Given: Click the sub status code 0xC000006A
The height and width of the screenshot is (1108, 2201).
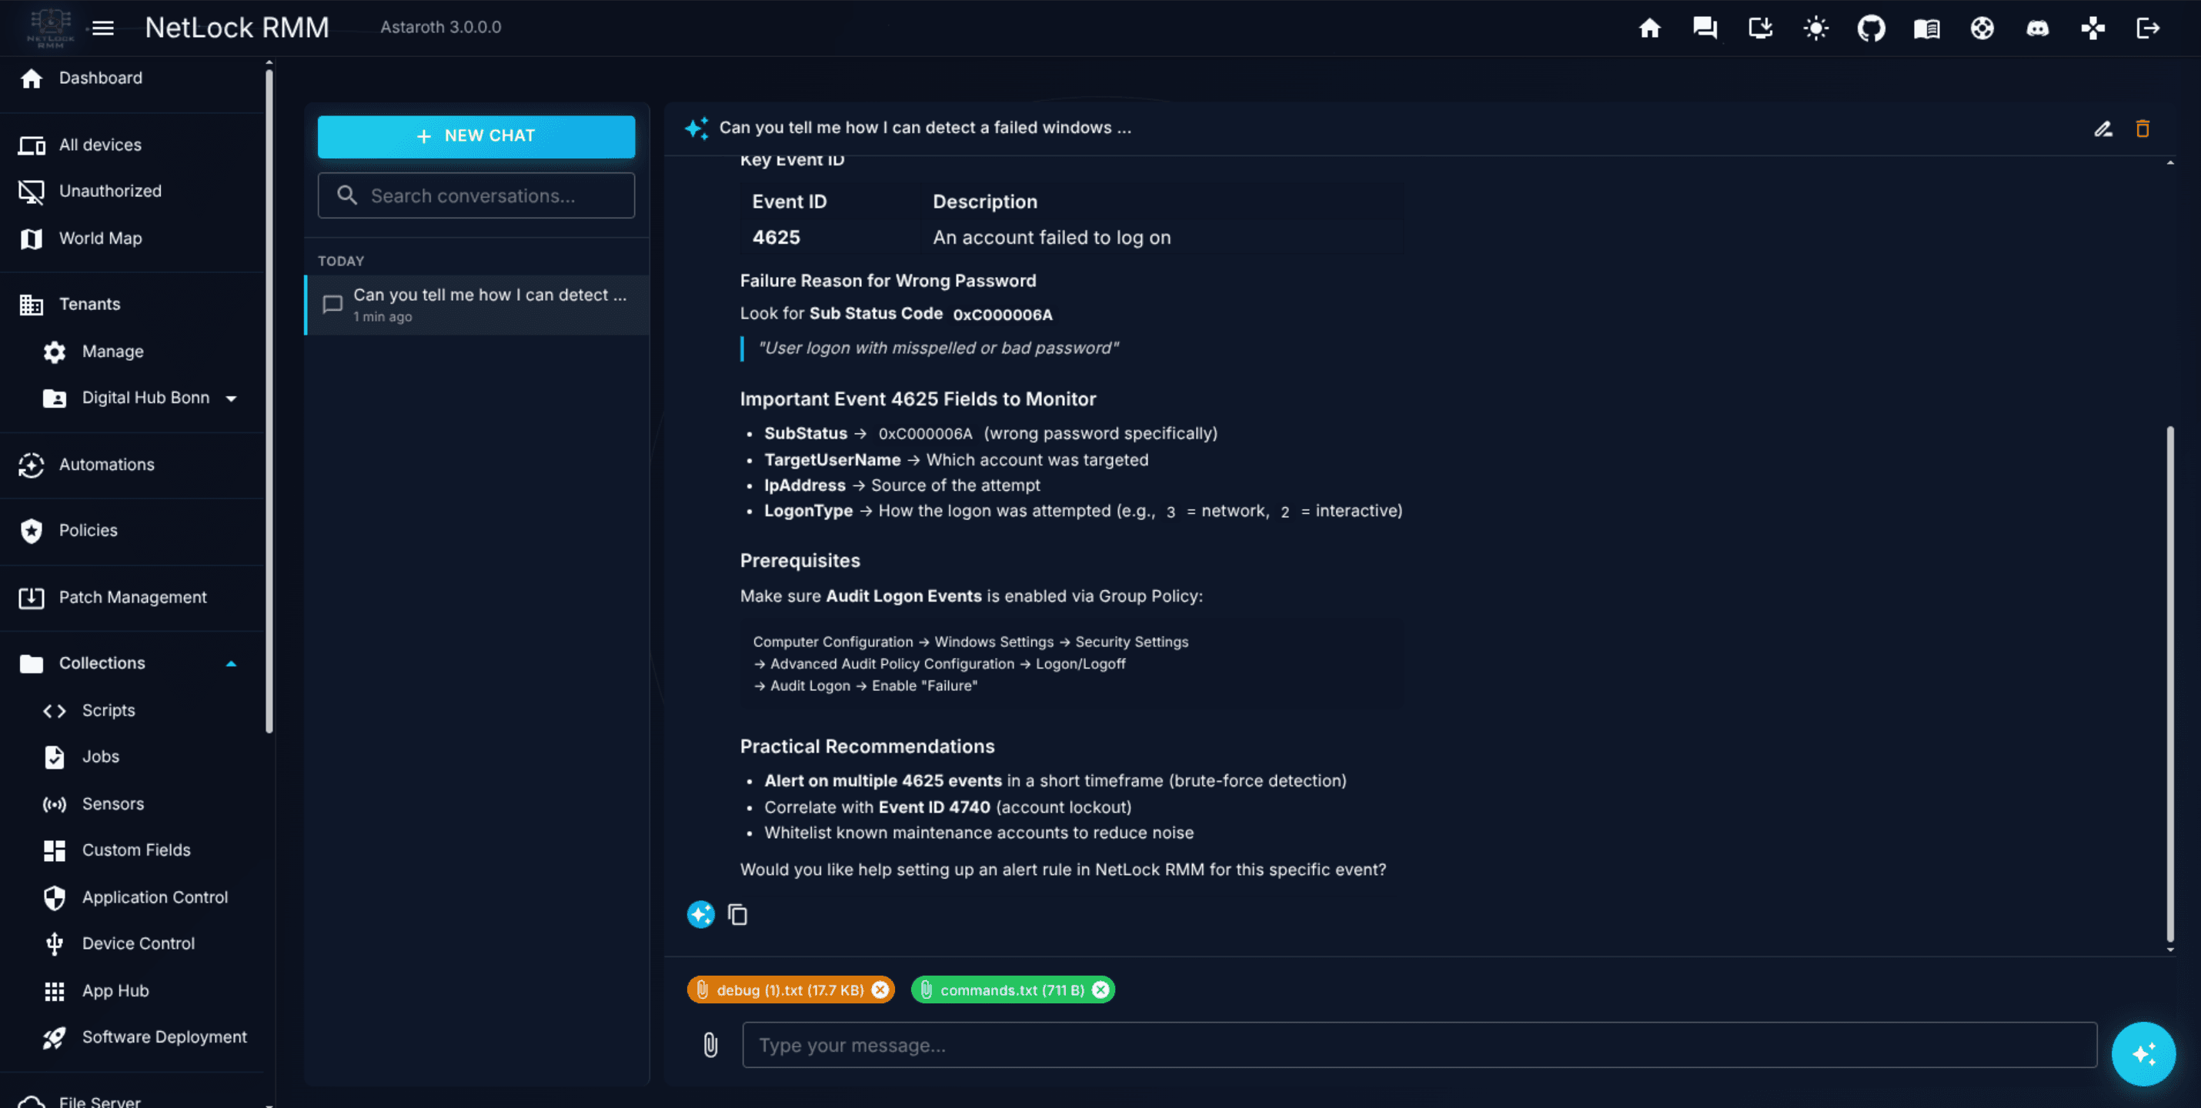Looking at the screenshot, I should click(x=1003, y=315).
